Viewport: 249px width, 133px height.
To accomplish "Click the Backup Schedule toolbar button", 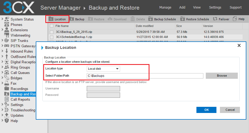I will point(162,19).
